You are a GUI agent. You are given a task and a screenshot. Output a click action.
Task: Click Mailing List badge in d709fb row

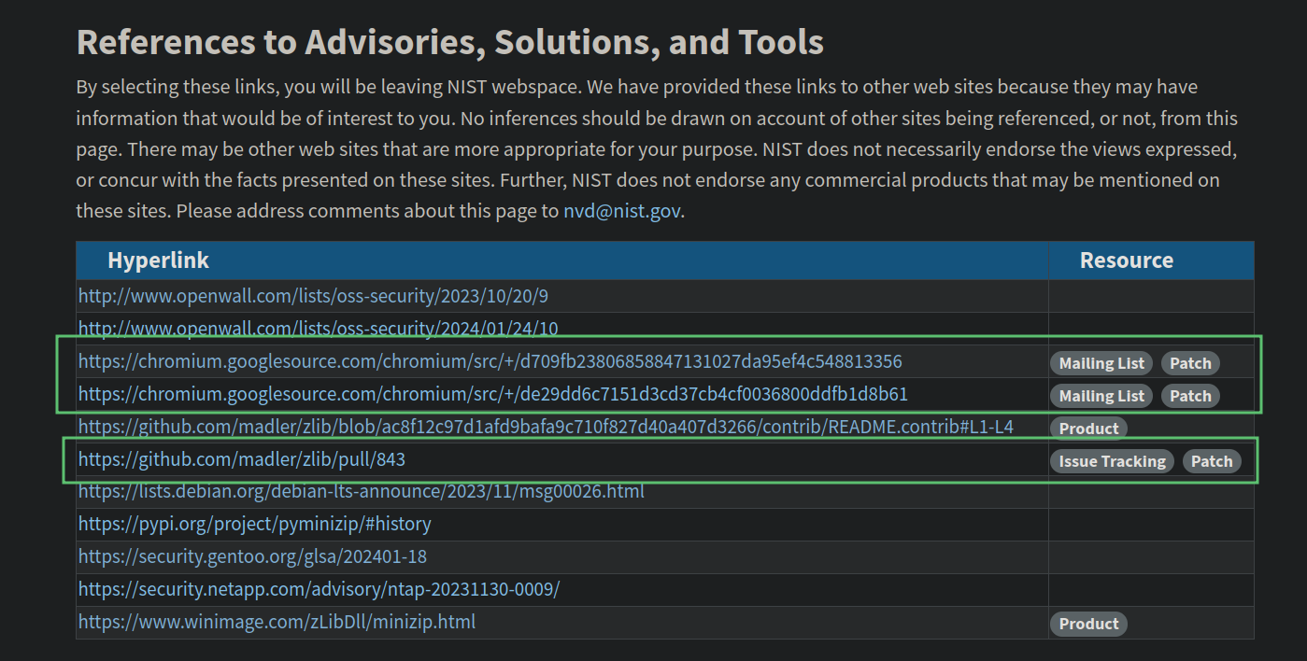(x=1101, y=363)
